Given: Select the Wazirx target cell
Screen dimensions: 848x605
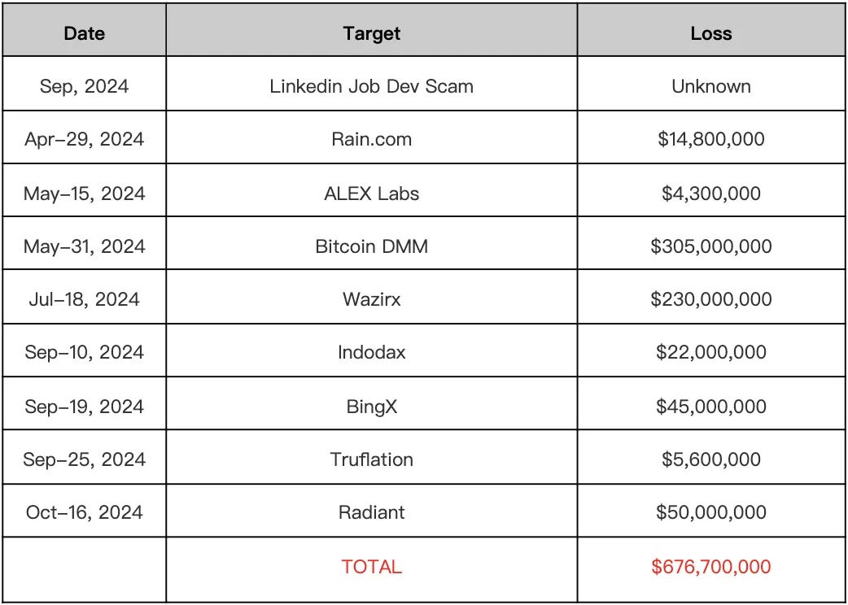Looking at the screenshot, I should [x=371, y=299].
